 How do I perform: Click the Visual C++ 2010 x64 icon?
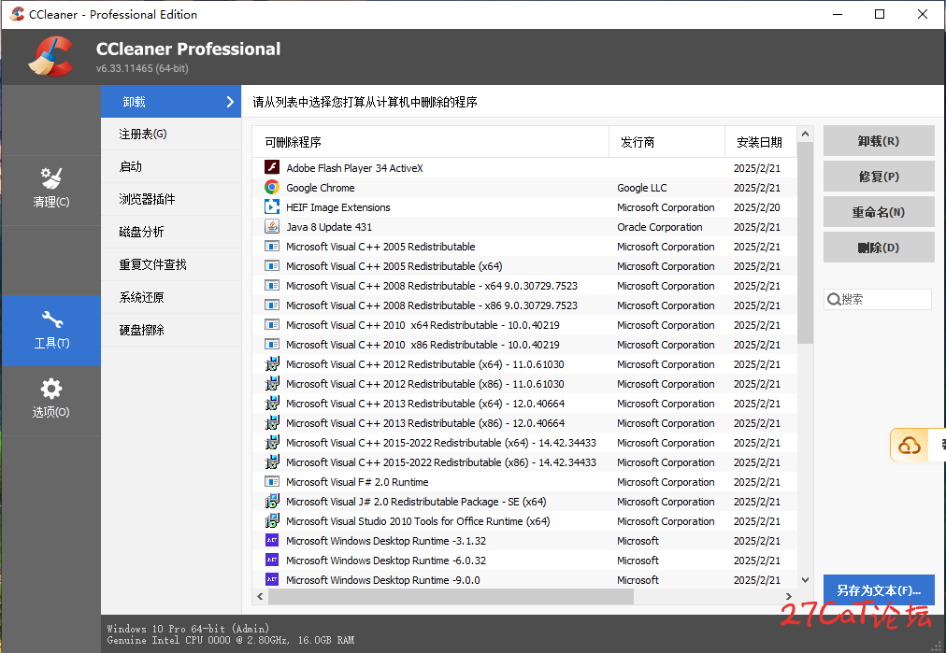coord(272,325)
